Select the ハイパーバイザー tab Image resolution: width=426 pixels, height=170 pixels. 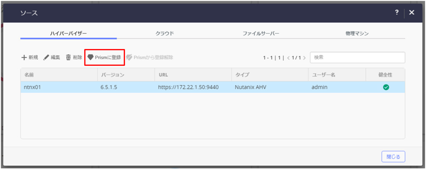(x=69, y=34)
